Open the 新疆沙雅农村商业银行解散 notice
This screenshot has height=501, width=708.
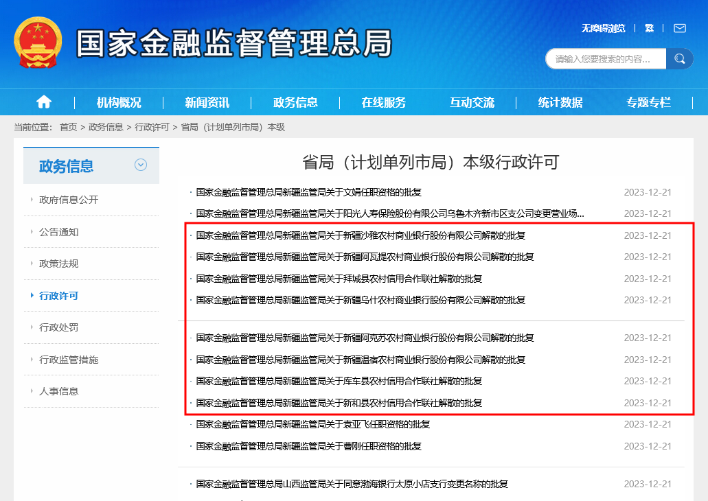(x=361, y=235)
